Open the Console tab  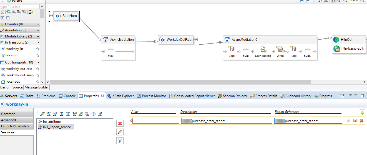coord(67,96)
